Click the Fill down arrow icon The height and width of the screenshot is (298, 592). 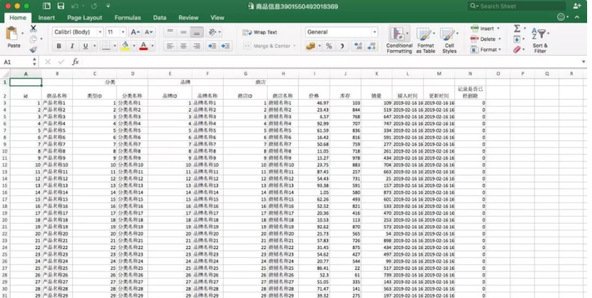pos(517,39)
